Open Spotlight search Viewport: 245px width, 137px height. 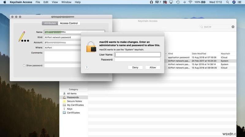click(x=228, y=2)
